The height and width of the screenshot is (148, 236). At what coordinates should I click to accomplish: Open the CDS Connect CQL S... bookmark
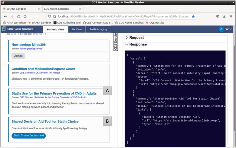click(98, 23)
